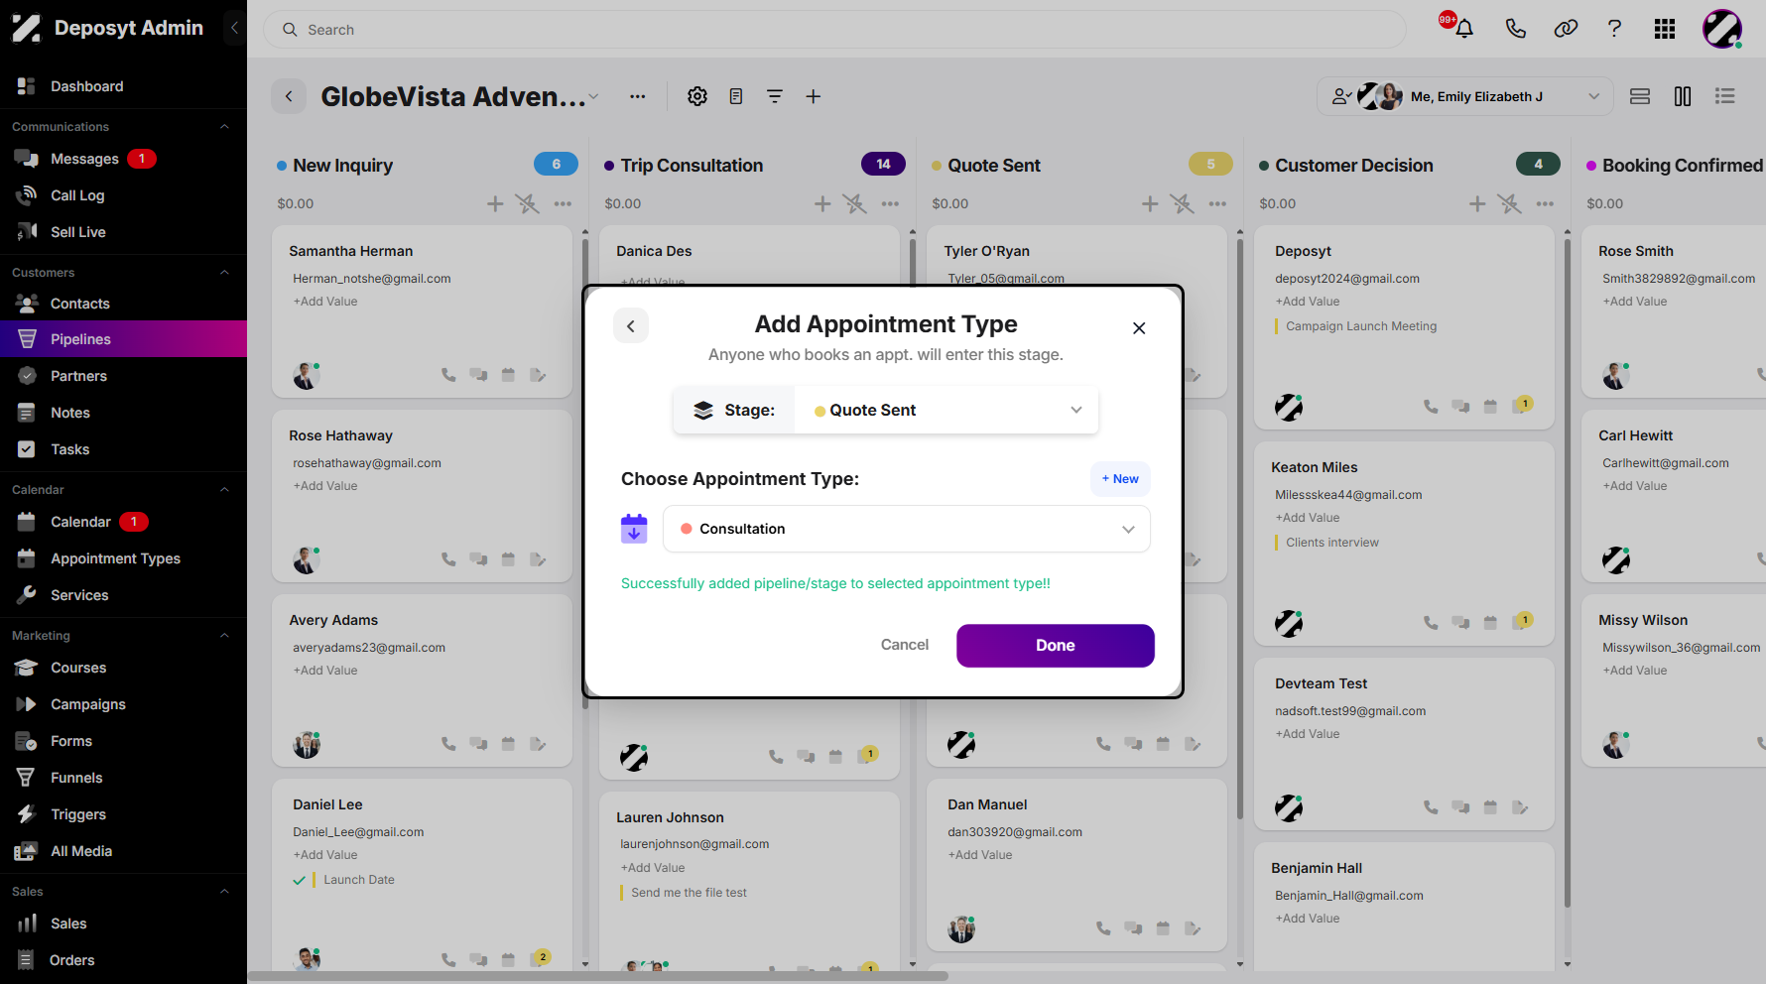Open Lauren Johnson card title

click(x=670, y=817)
